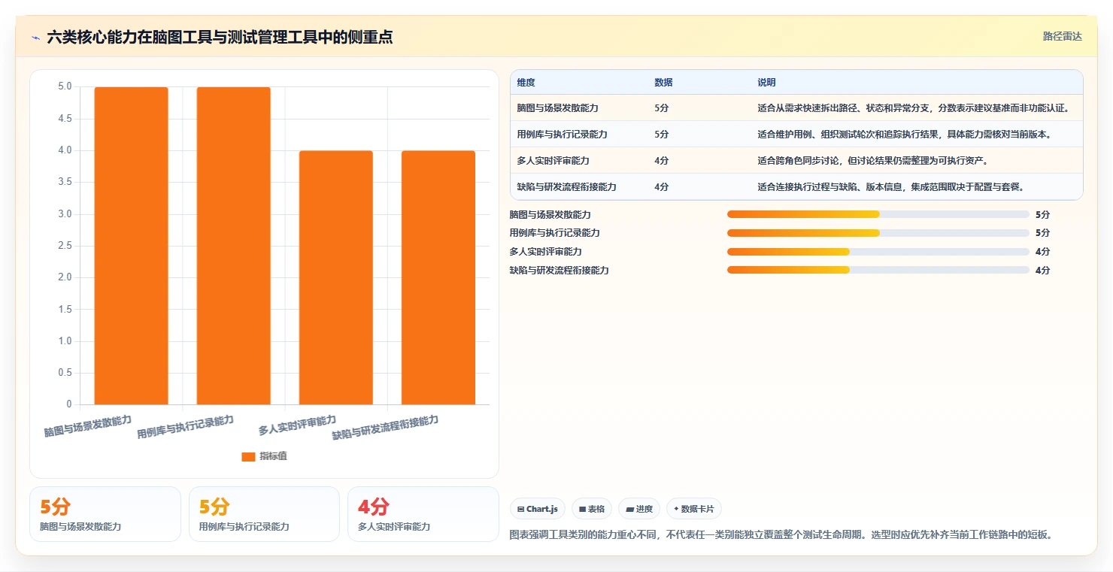Click the orange bar for 用例库与执行记录能力 in the chart
This screenshot has height=572, width=1113.
pyautogui.click(x=233, y=246)
